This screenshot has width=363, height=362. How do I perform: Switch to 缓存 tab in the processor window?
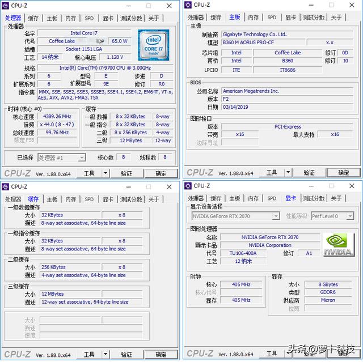pyautogui.click(x=33, y=18)
